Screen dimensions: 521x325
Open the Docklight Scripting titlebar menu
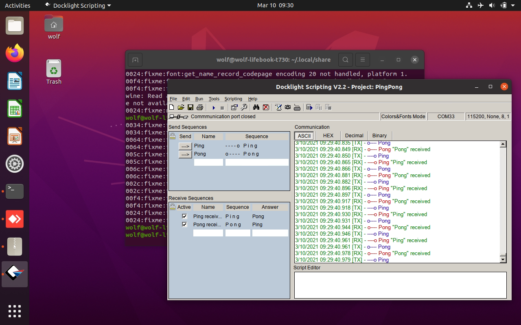click(77, 5)
